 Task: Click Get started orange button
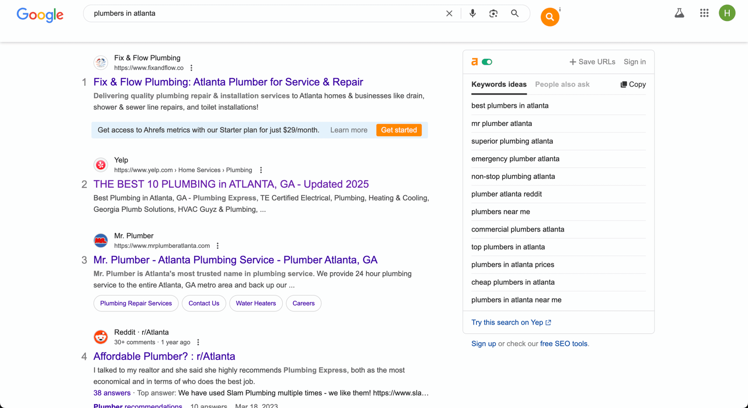click(x=399, y=130)
